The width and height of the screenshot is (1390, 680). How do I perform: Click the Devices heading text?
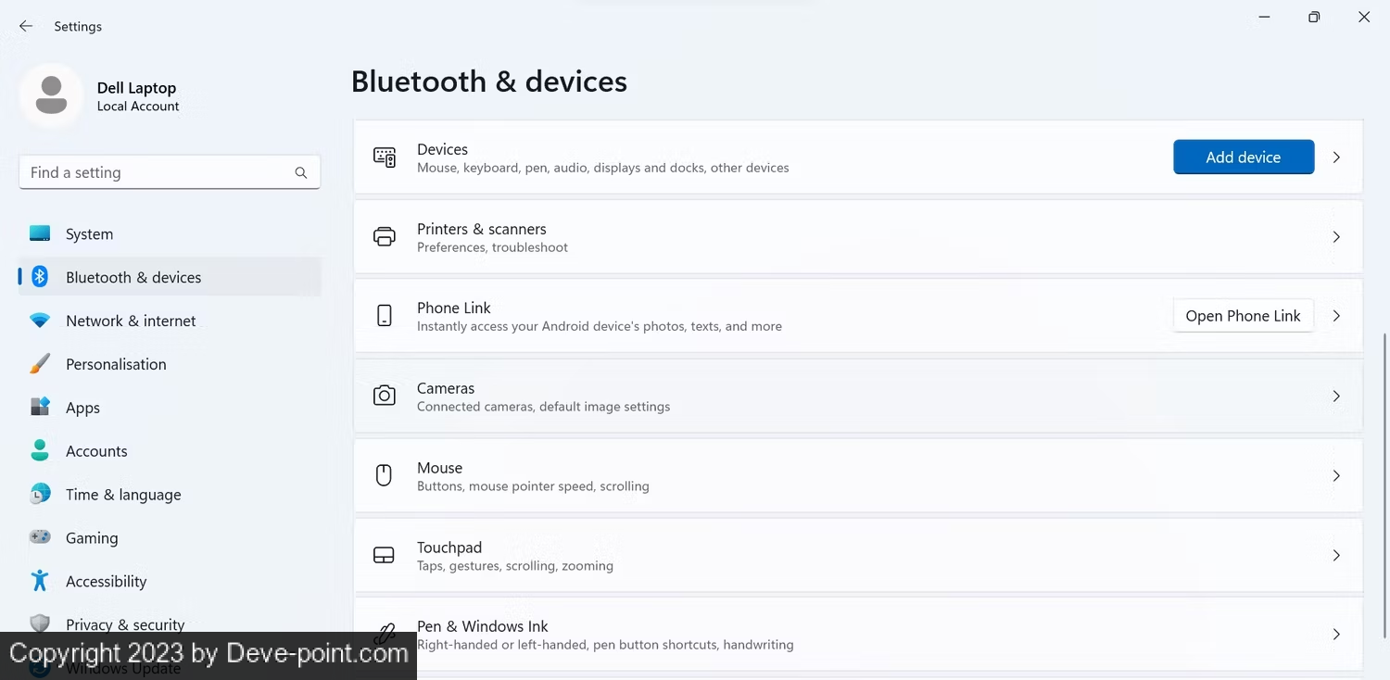pos(442,149)
